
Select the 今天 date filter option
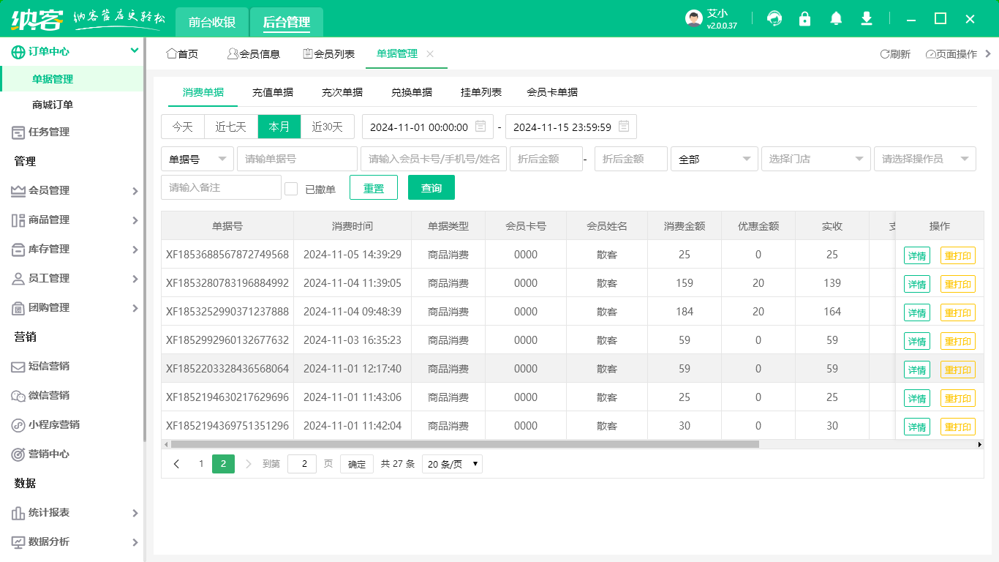pyautogui.click(x=182, y=126)
